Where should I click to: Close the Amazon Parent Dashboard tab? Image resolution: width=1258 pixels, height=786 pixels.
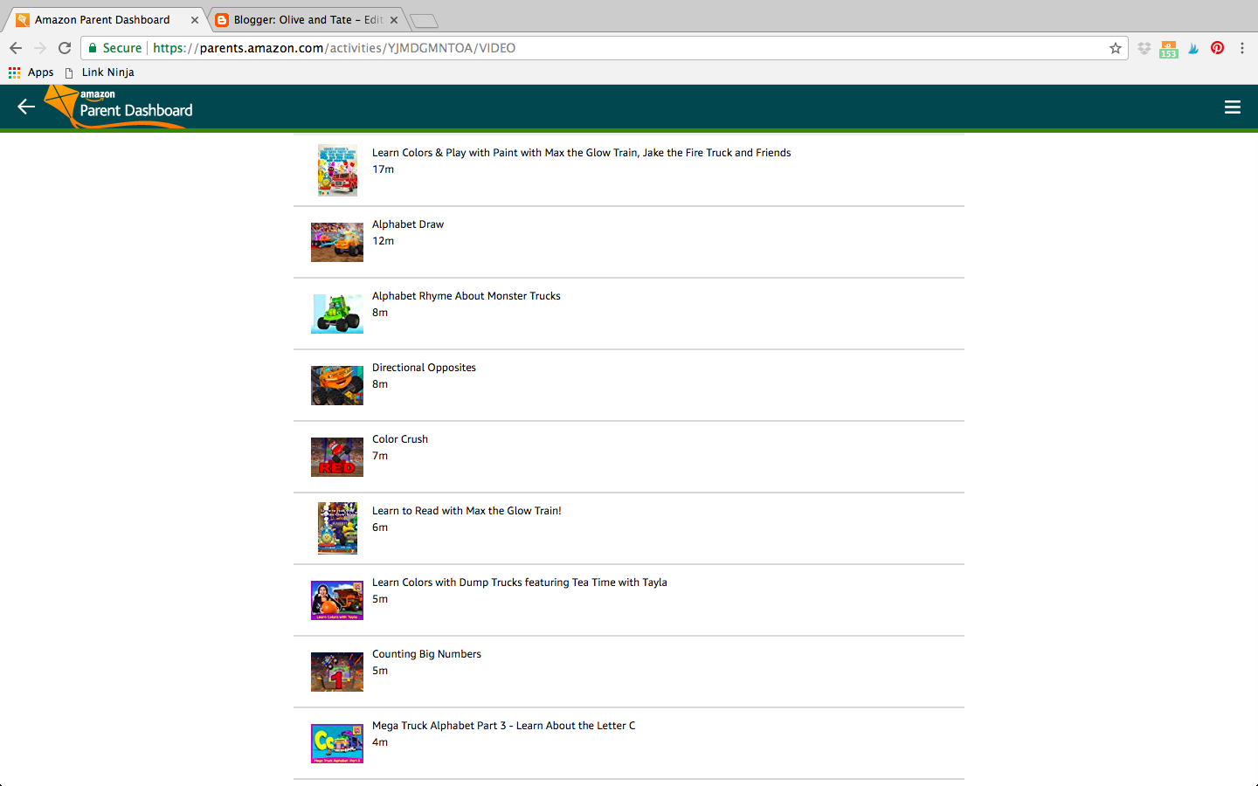click(195, 20)
